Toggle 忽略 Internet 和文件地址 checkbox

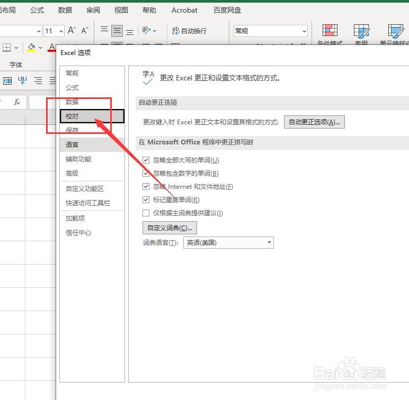(146, 186)
